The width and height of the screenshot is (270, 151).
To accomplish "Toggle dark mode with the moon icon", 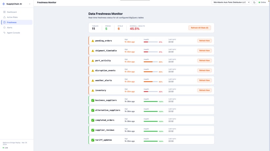I will [x=254, y=2].
